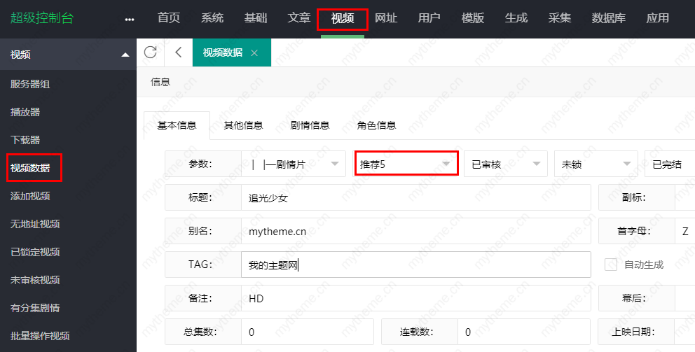Open the three-dots menu beside 超级控制台

point(129,19)
